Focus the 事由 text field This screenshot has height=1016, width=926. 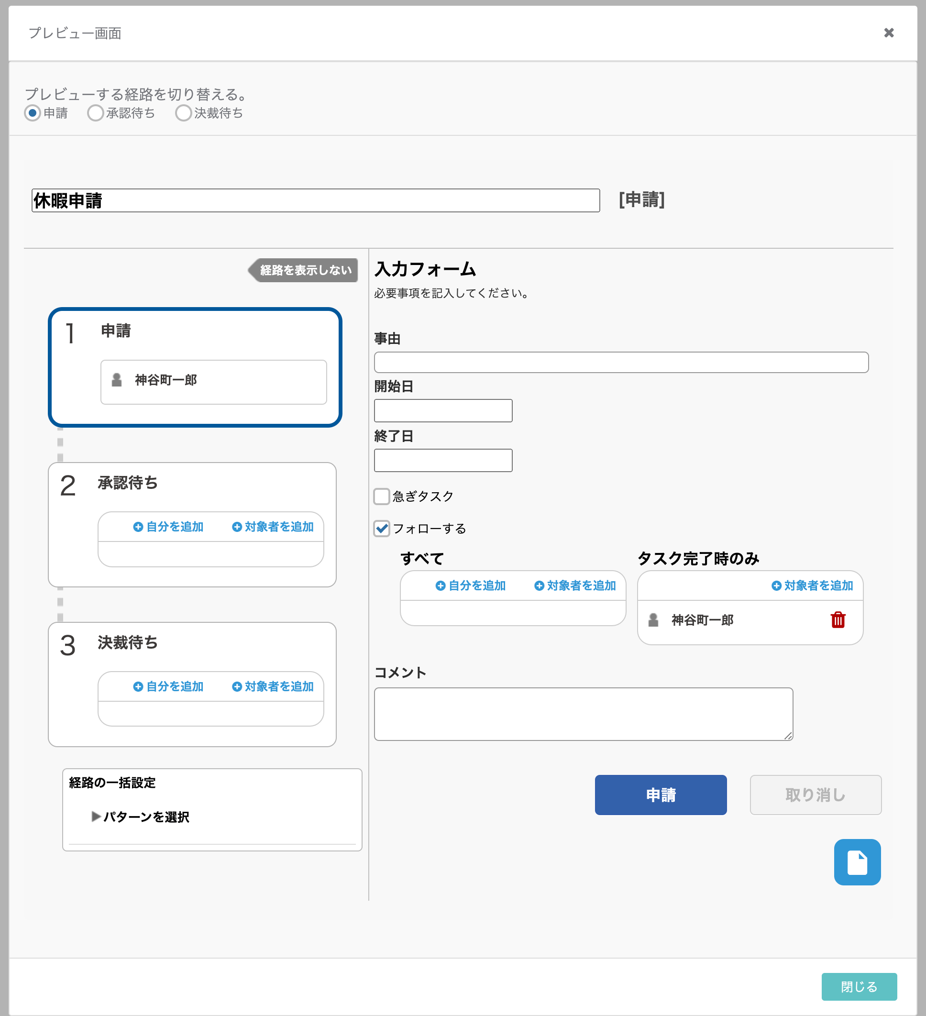tap(621, 363)
